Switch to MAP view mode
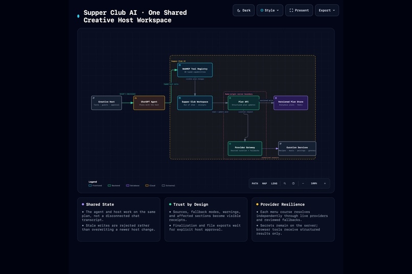This screenshot has width=412, height=274. 265,184
